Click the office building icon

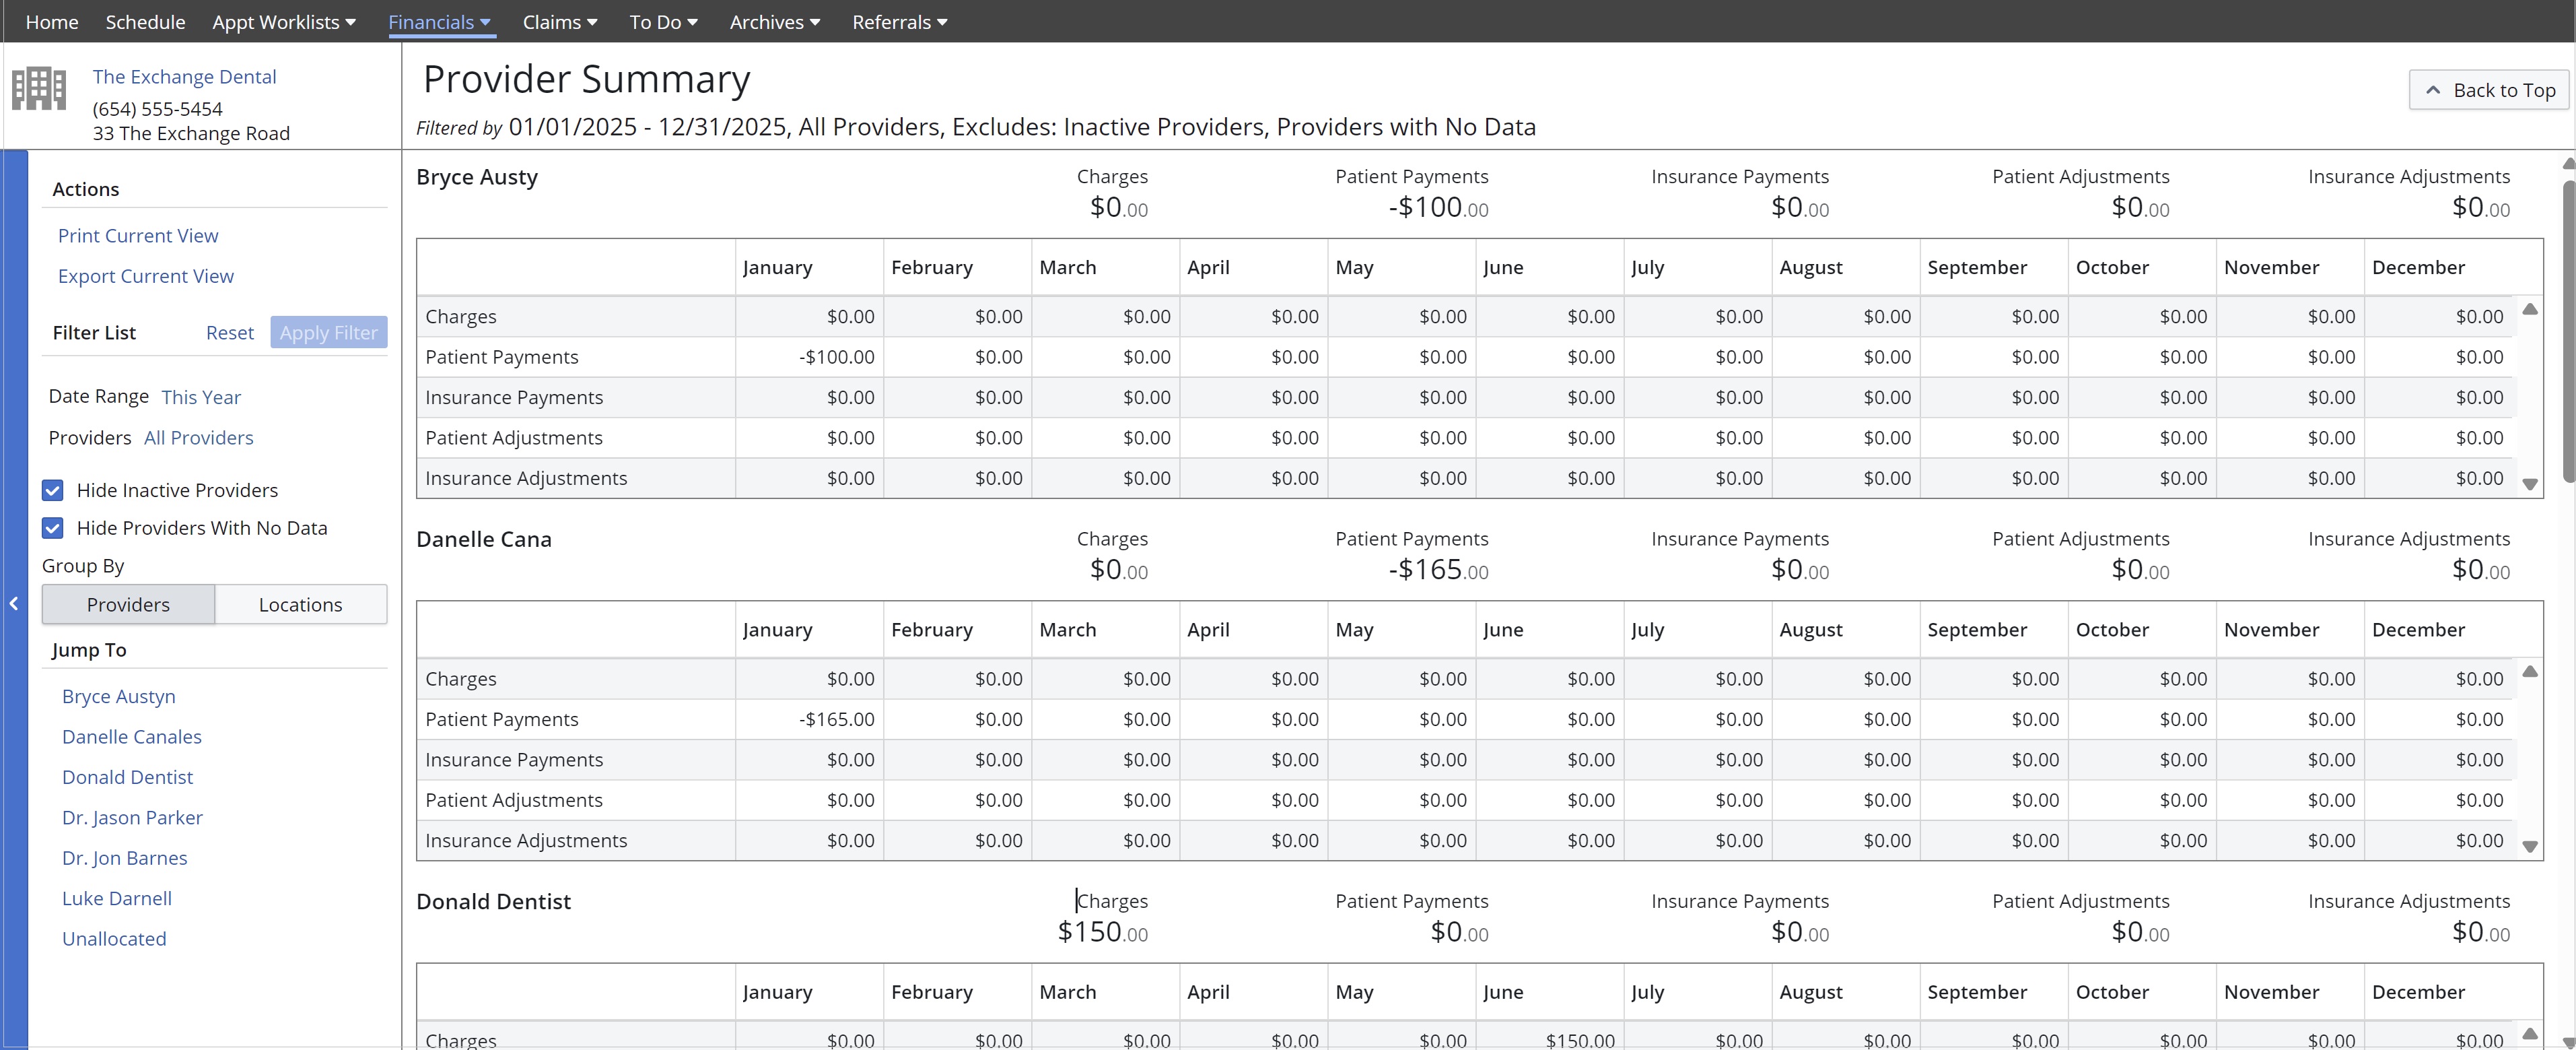coord(39,88)
